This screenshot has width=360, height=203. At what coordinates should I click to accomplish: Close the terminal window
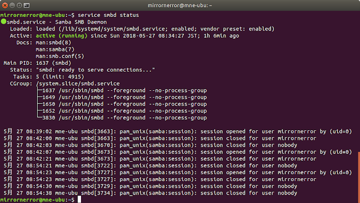click(5, 5)
